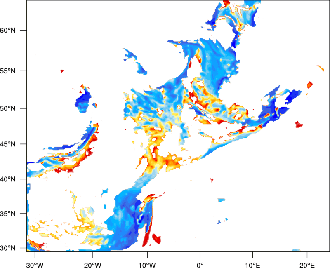
Task: Click the 50°N latitude label
Action: pyautogui.click(x=8, y=108)
